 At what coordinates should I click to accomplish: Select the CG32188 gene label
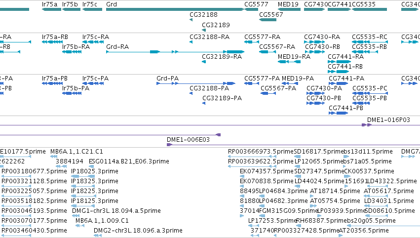(x=203, y=15)
